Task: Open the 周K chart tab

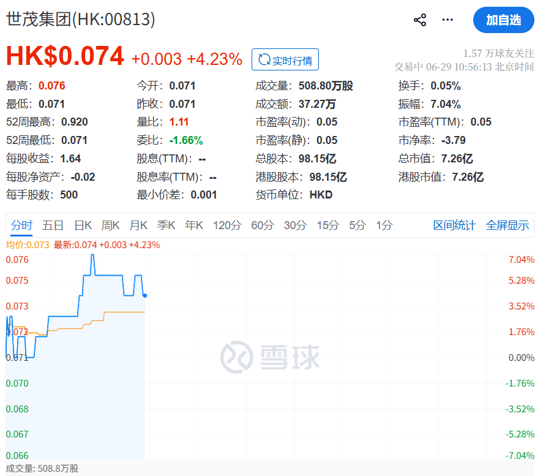Action: point(110,225)
